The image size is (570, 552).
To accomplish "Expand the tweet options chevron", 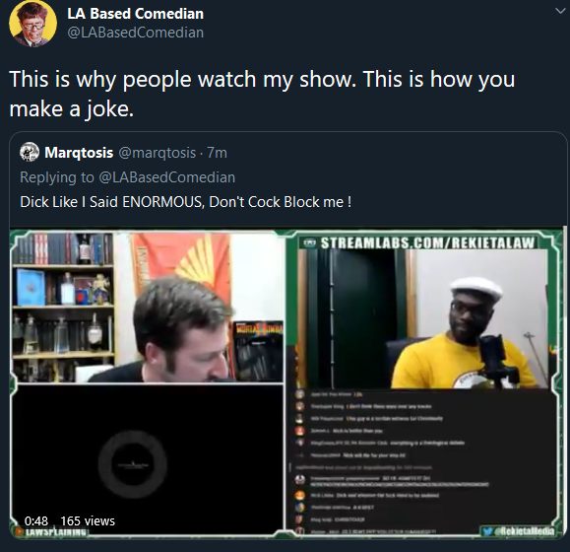I will pos(561,11).
